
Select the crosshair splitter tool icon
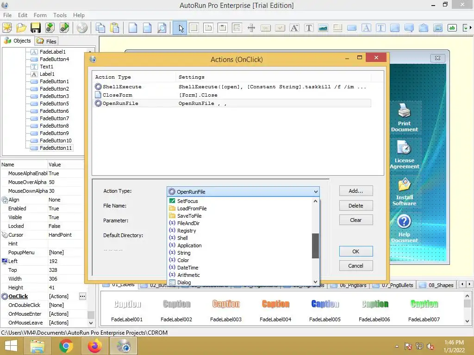click(251, 28)
